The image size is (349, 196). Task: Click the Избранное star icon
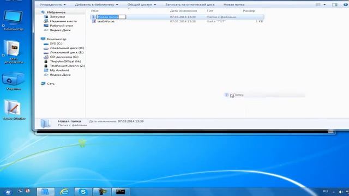point(43,12)
